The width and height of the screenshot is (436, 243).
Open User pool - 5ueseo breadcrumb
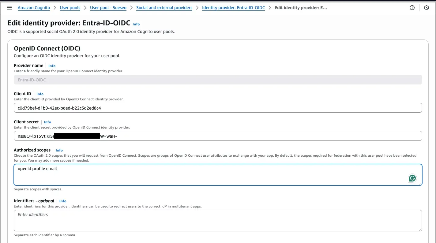click(108, 8)
